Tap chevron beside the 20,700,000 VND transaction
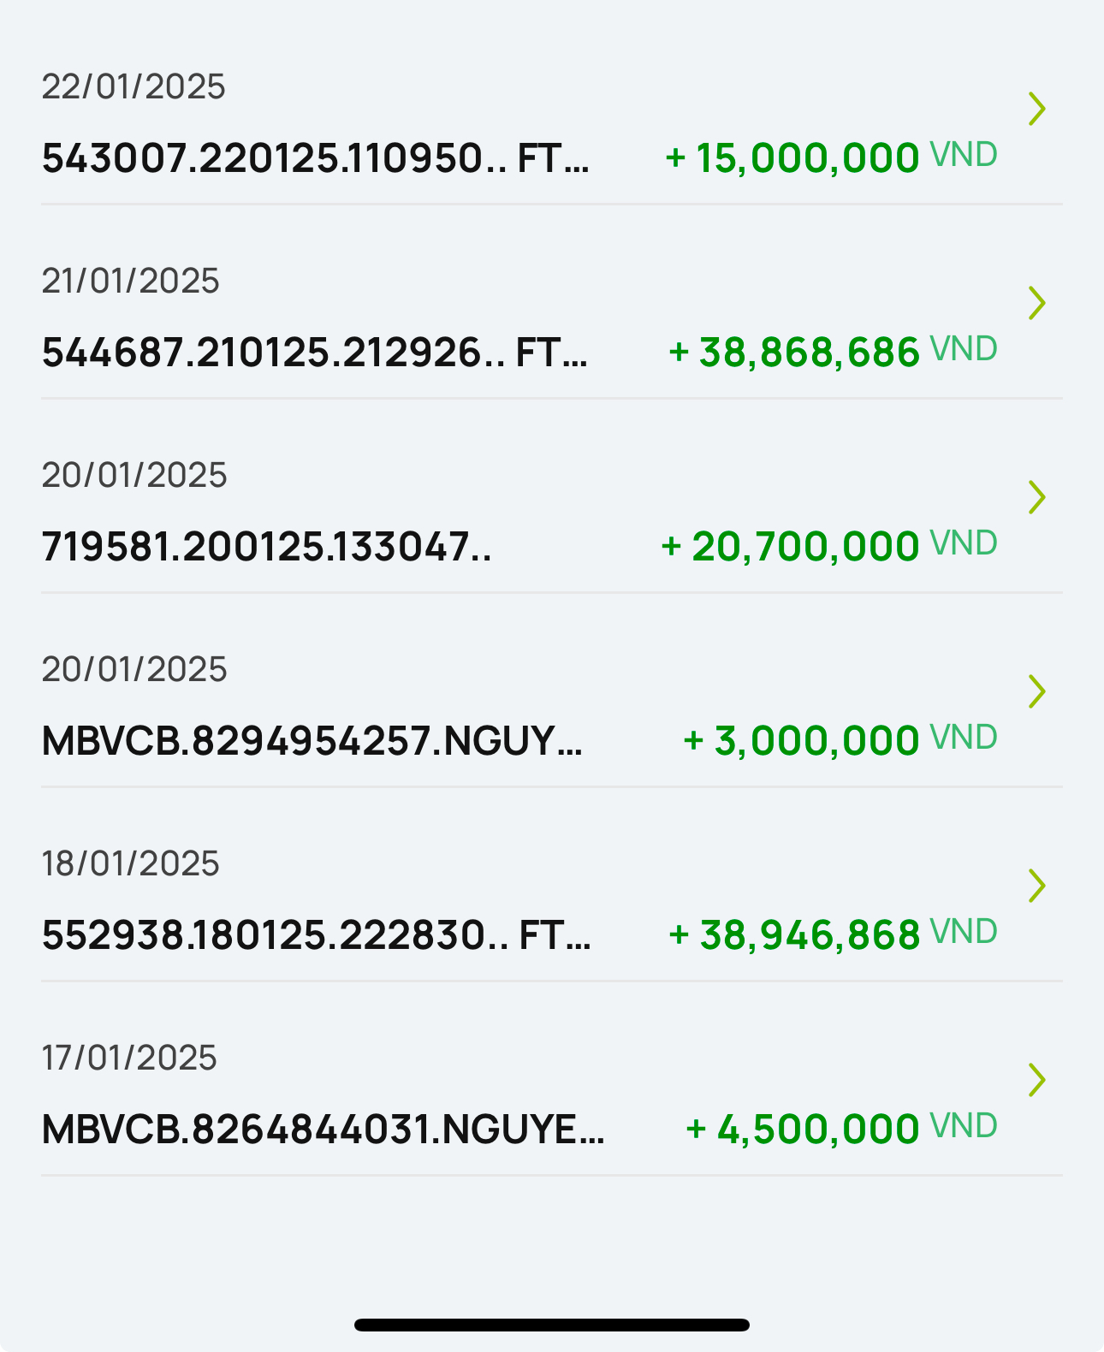The image size is (1104, 1352). (1036, 497)
